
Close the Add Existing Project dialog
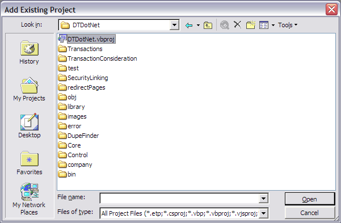(x=331, y=9)
